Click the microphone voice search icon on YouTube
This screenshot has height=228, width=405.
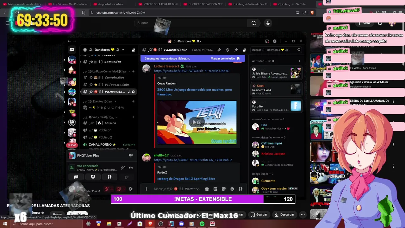(268, 23)
